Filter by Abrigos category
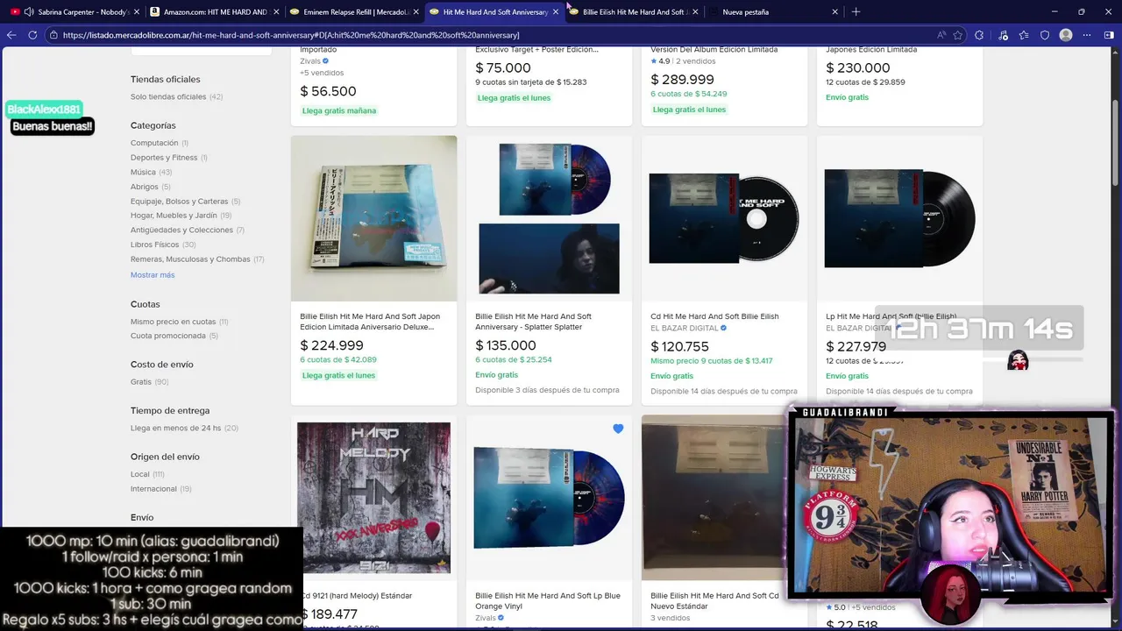This screenshot has height=631, width=1122. tap(150, 187)
